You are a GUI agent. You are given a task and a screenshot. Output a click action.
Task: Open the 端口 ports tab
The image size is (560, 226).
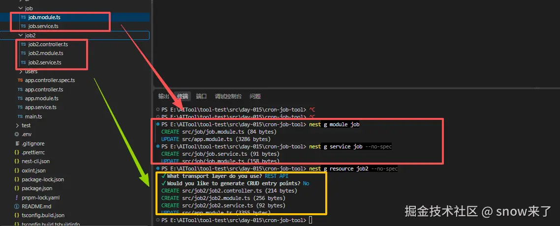201,96
